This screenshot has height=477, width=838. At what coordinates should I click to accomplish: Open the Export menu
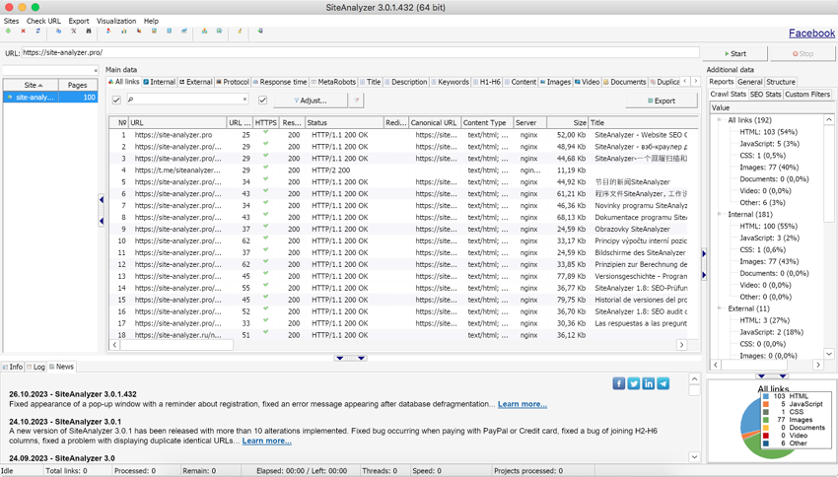(79, 21)
